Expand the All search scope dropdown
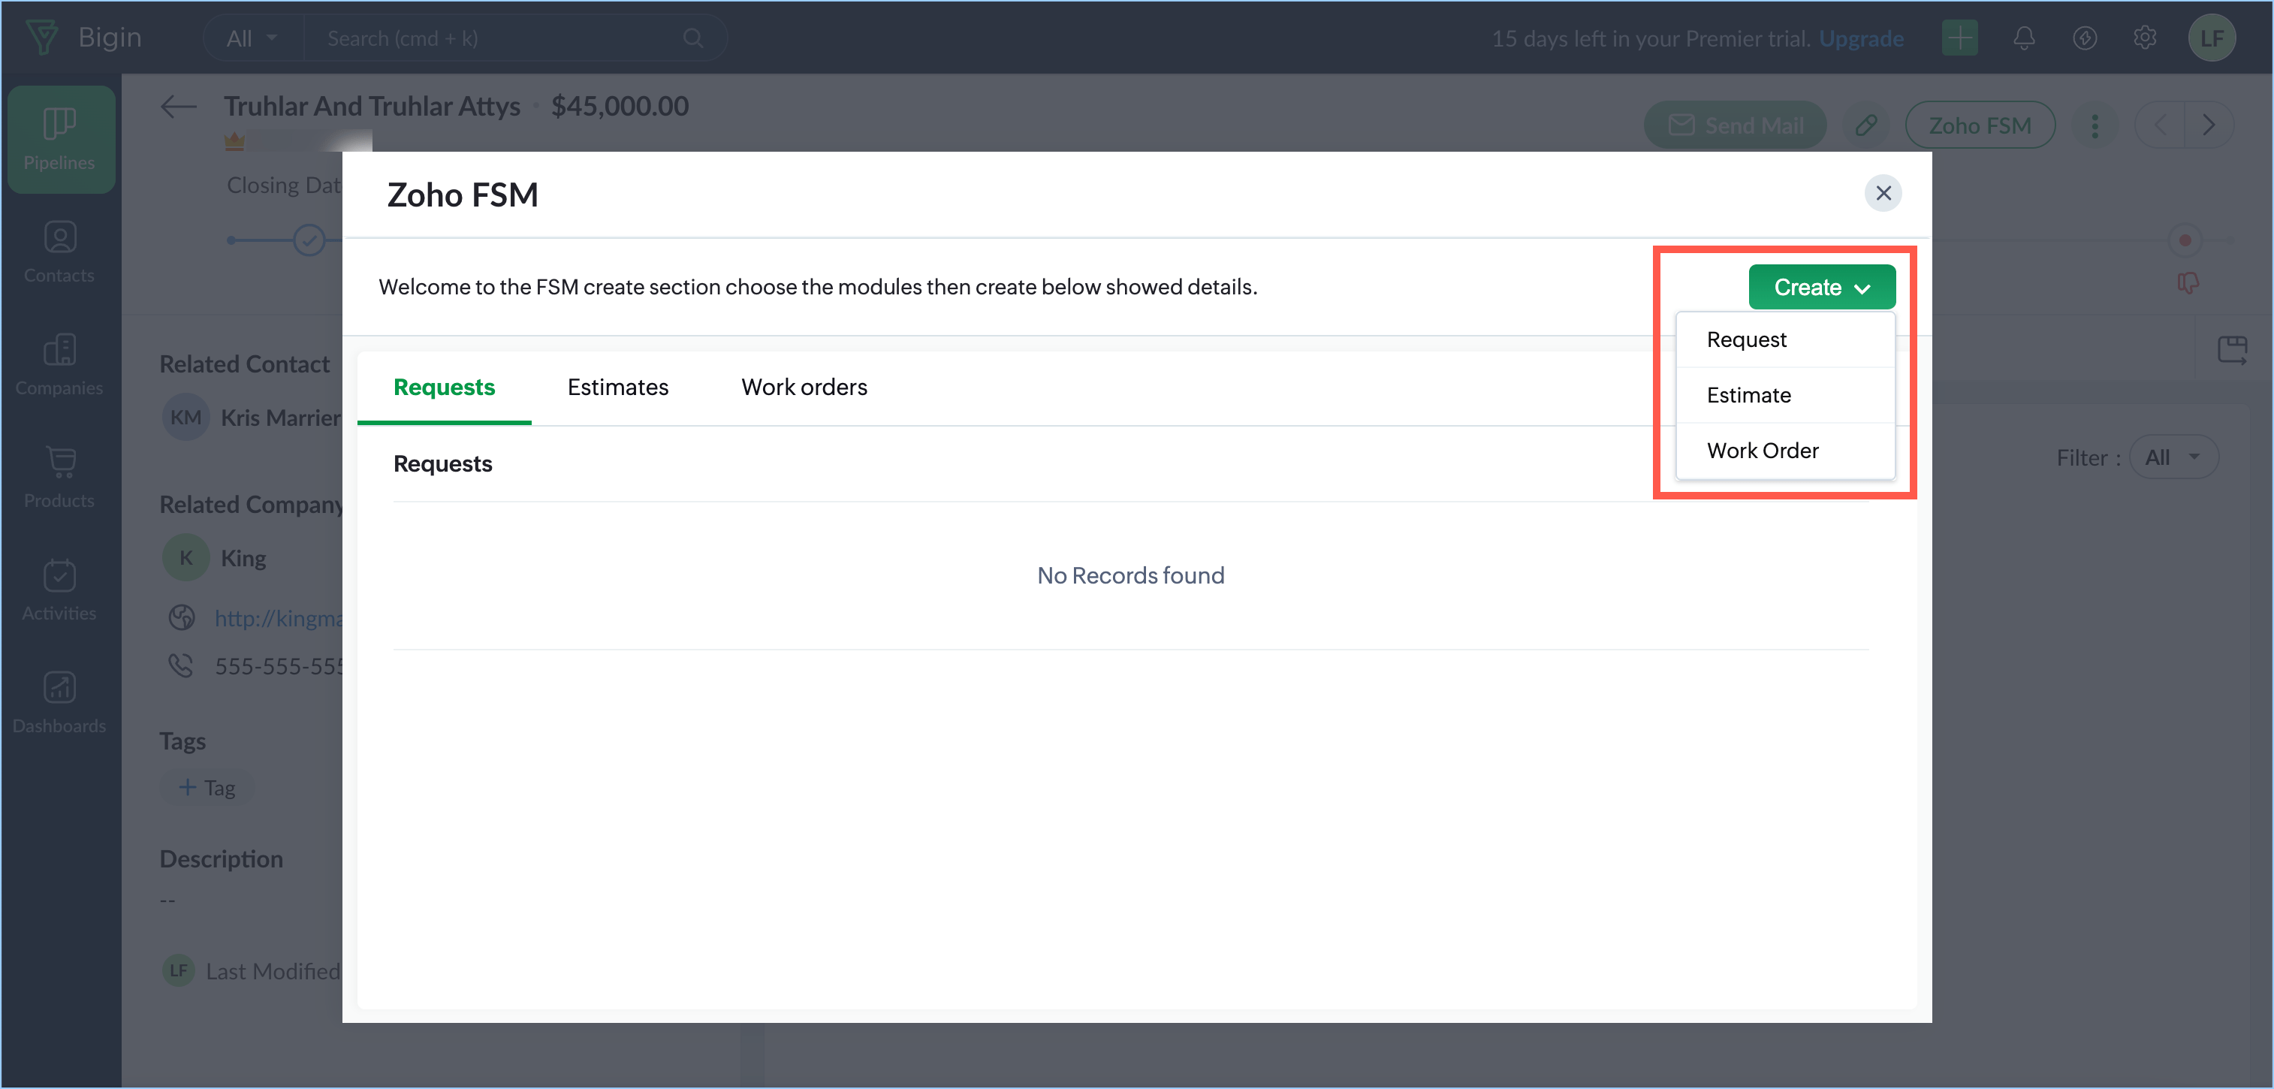 tap(252, 38)
